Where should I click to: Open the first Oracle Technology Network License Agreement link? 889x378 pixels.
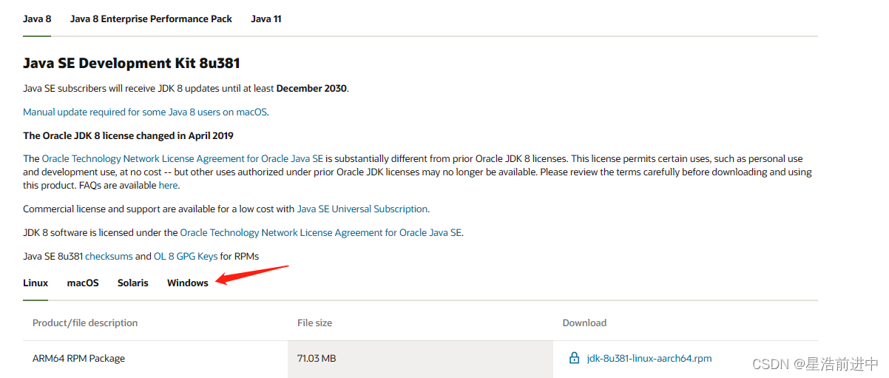point(183,158)
